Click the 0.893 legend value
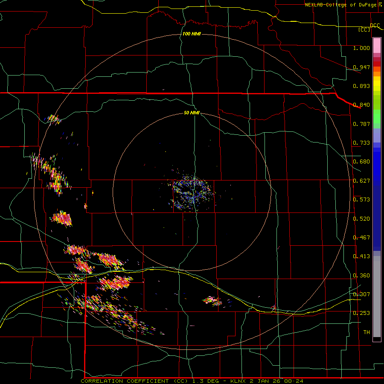The height and width of the screenshot is (384, 384). (361, 86)
